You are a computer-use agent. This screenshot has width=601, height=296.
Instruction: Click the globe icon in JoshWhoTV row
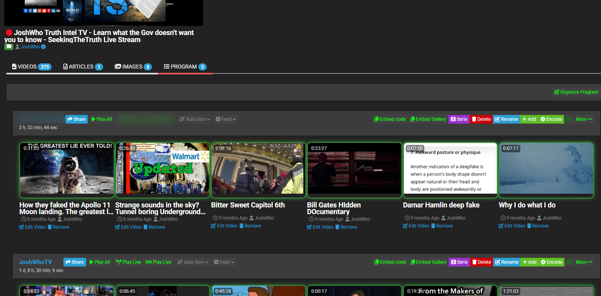(569, 262)
